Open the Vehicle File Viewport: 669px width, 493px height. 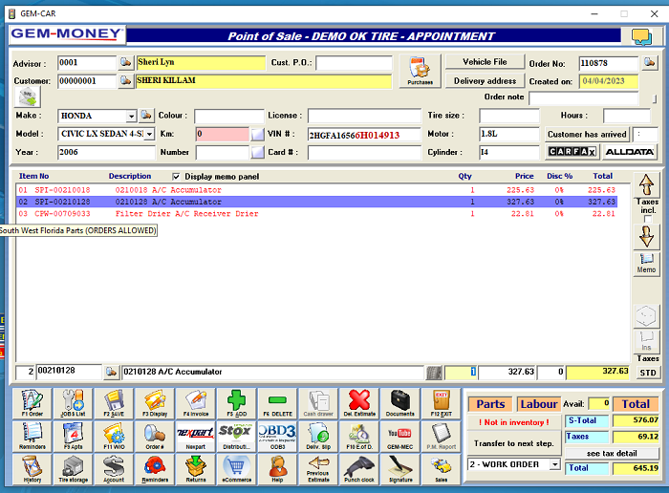[485, 62]
